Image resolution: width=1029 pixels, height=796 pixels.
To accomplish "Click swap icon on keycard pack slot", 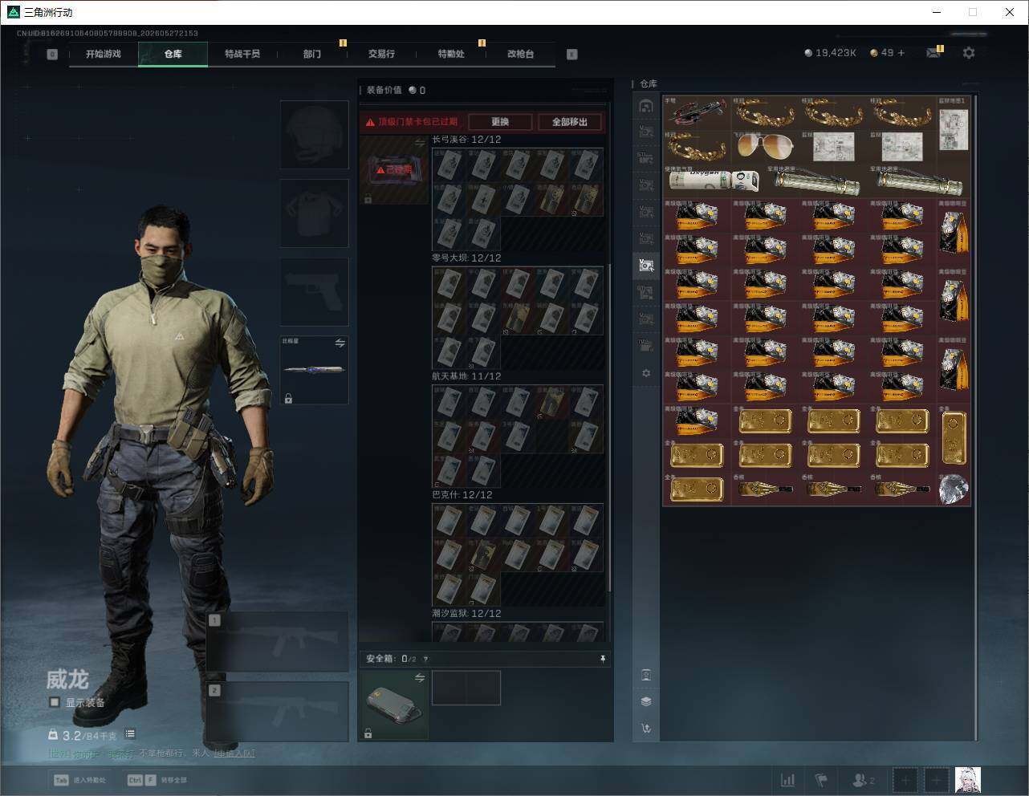I will tap(419, 143).
